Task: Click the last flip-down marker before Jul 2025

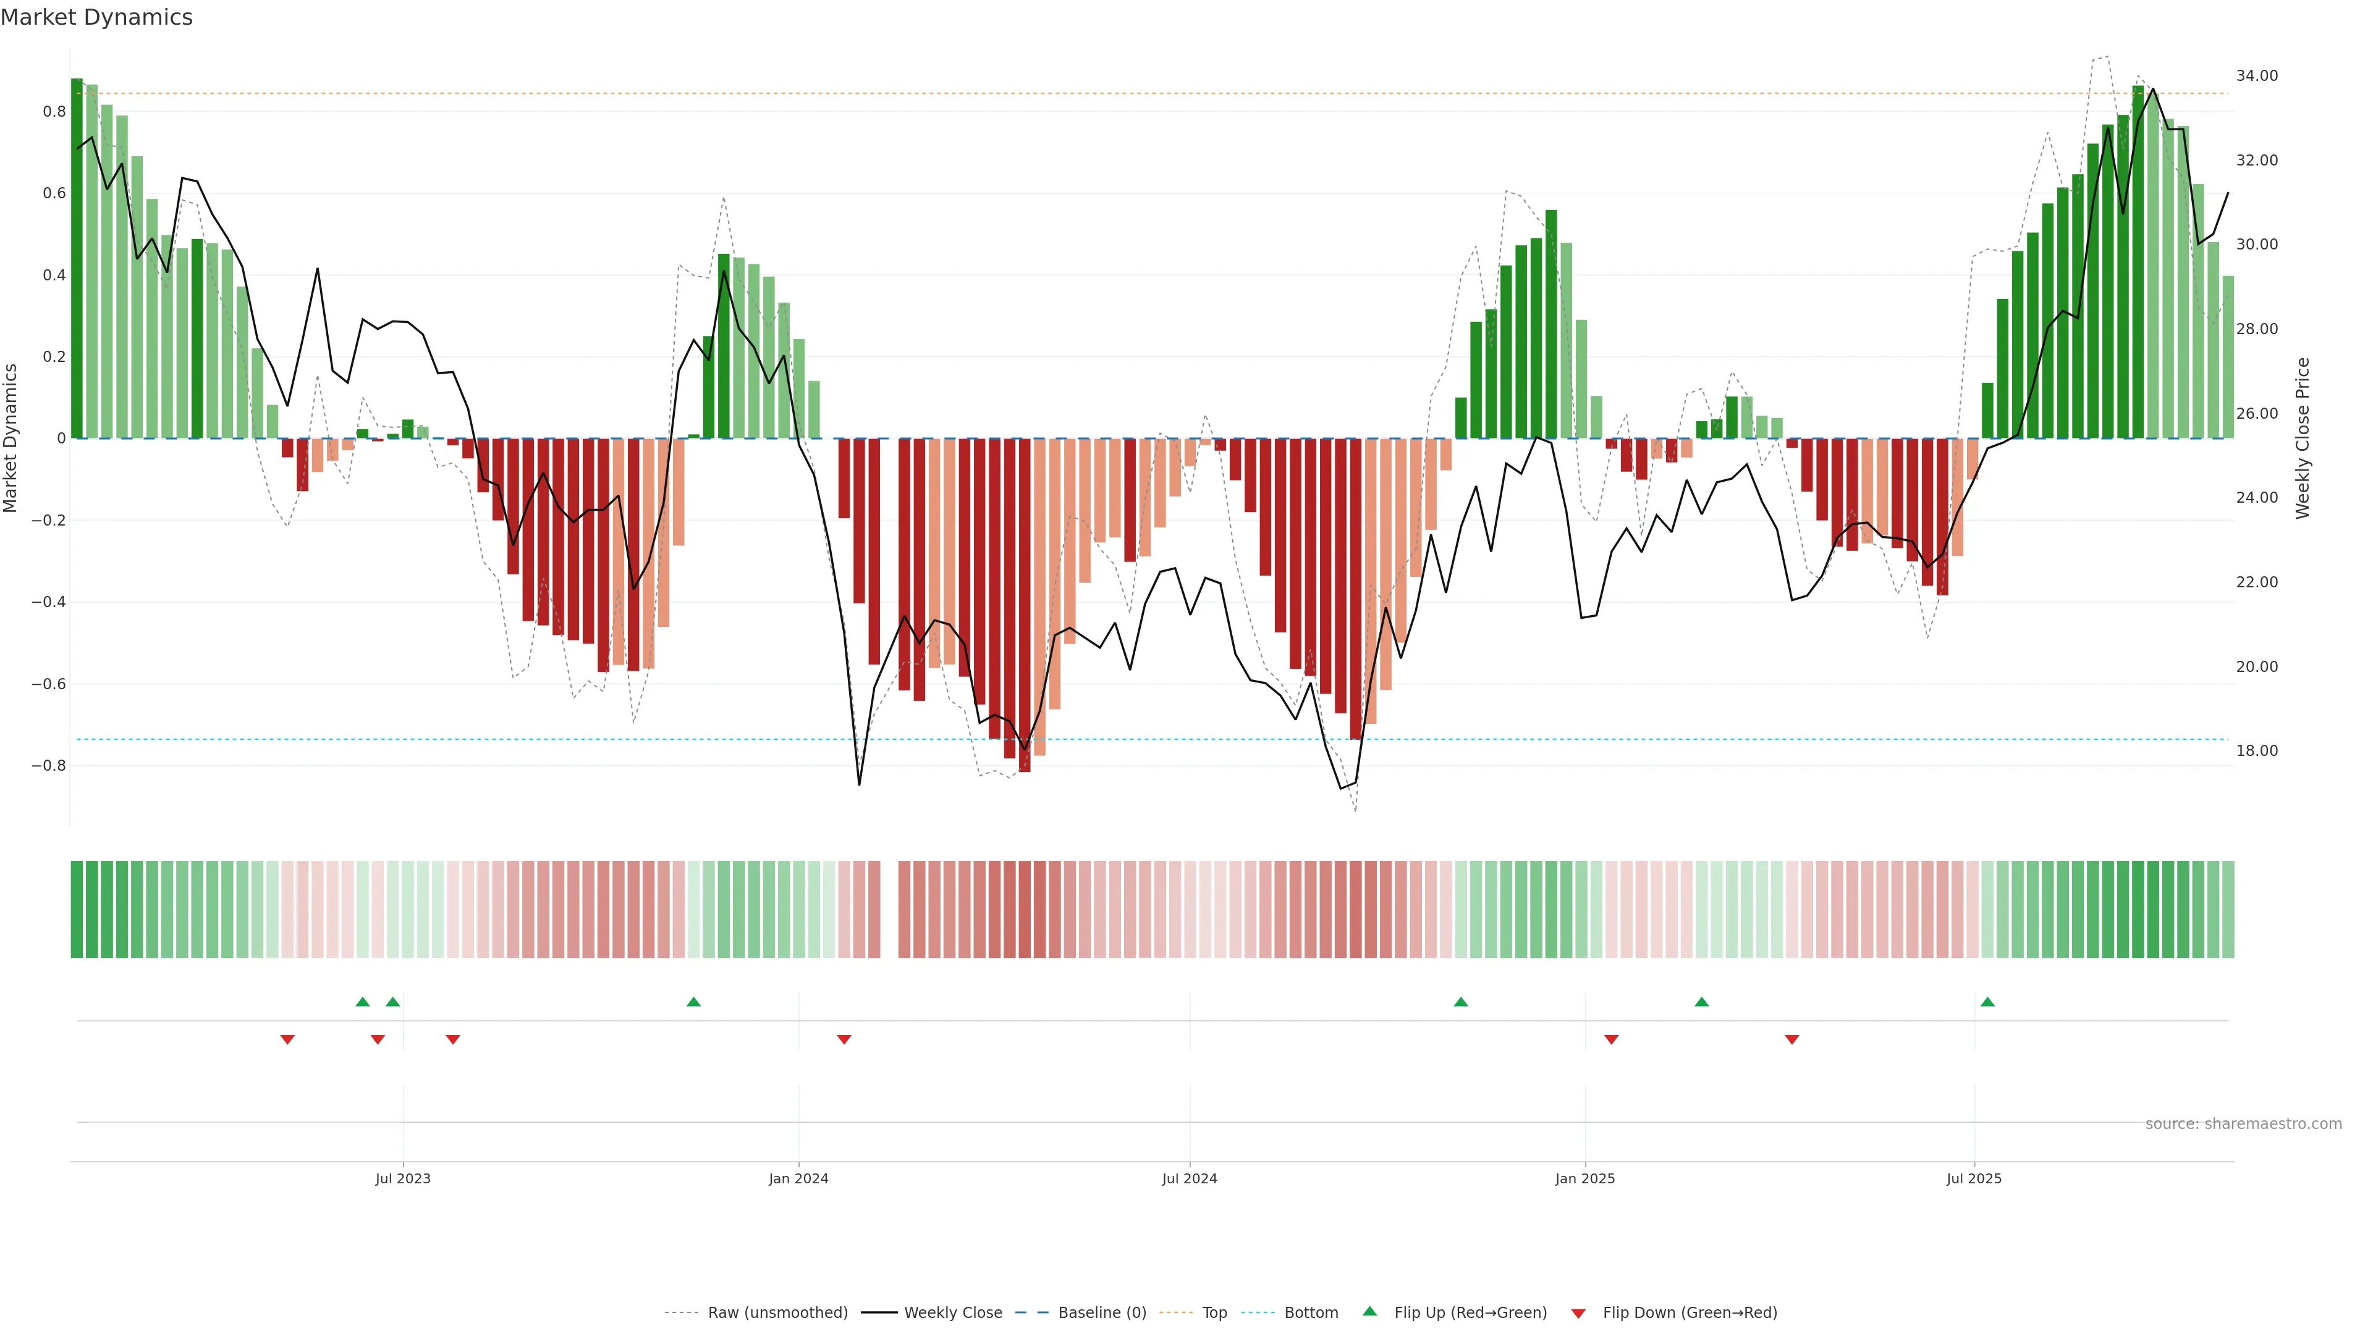Action: [x=1791, y=1039]
